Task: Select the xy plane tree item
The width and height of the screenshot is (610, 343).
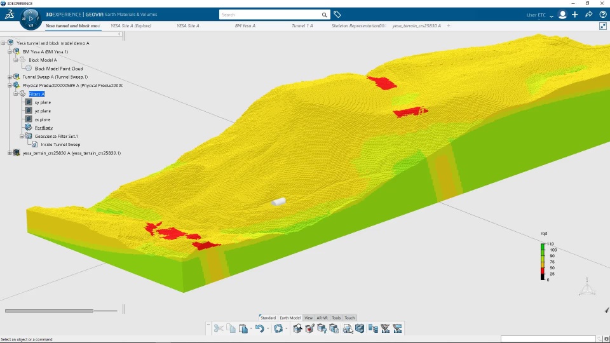Action: (x=43, y=102)
